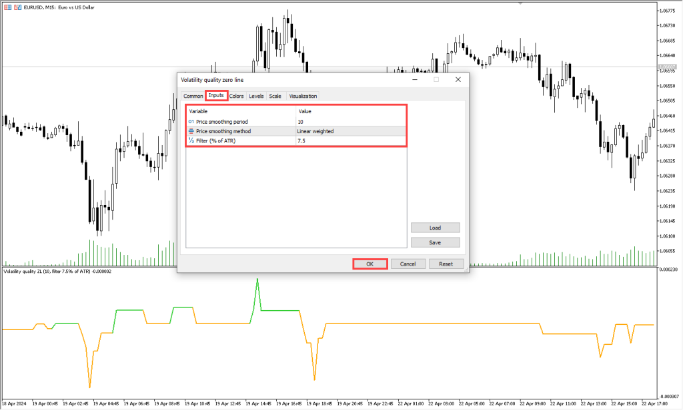Click the chart settings icon before EURUSD
The width and height of the screenshot is (683, 410).
pos(17,7)
